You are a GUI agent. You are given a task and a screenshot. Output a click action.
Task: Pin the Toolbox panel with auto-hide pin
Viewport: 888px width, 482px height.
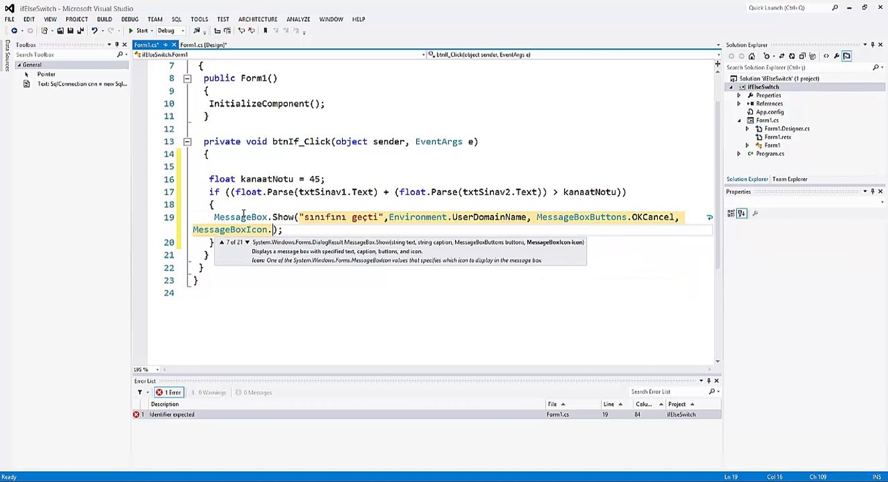[x=116, y=45]
